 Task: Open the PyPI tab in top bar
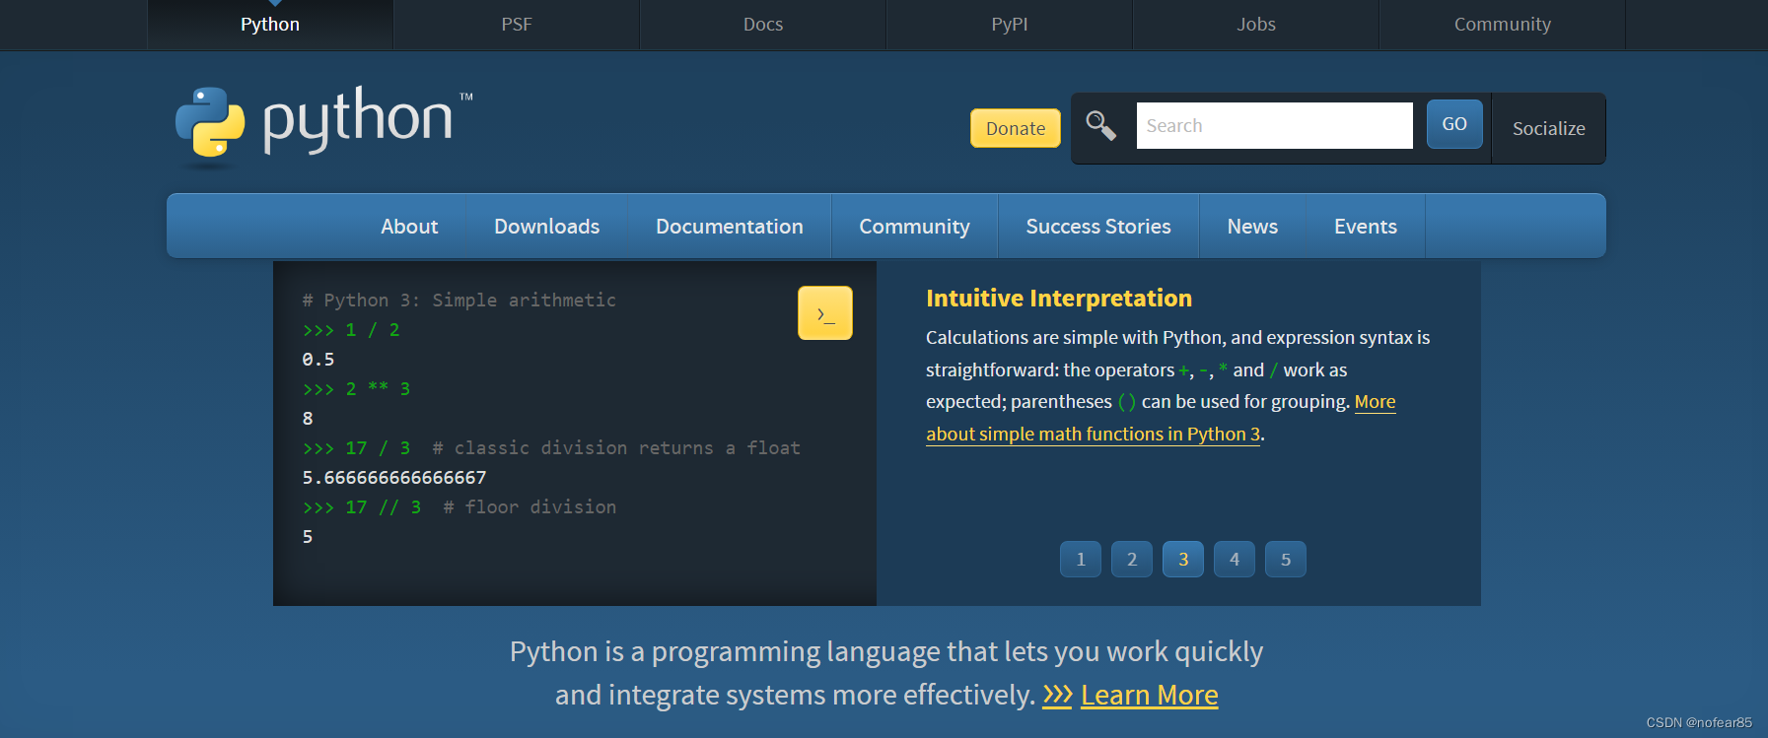click(1010, 25)
